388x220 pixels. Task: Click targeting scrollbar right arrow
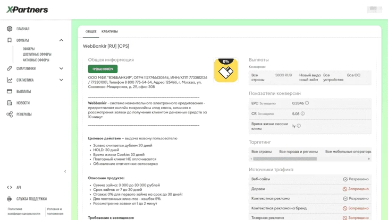pos(369,159)
